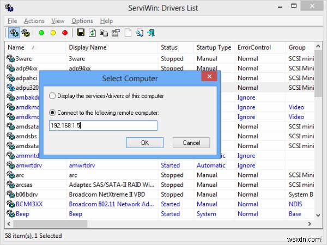Viewport: 327px width, 245px height.
Task: Click the gear icon of amwrtdrv row
Action: point(10,165)
